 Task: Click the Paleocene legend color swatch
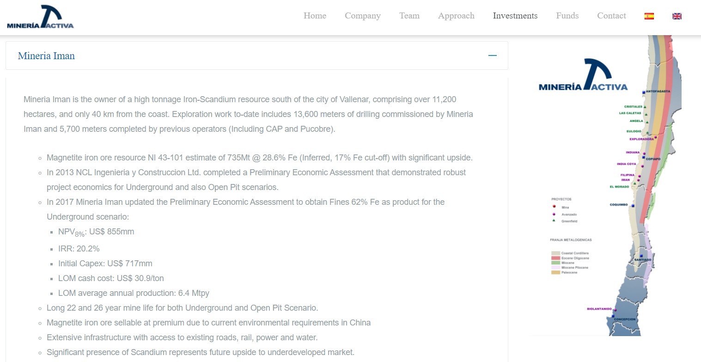point(555,272)
